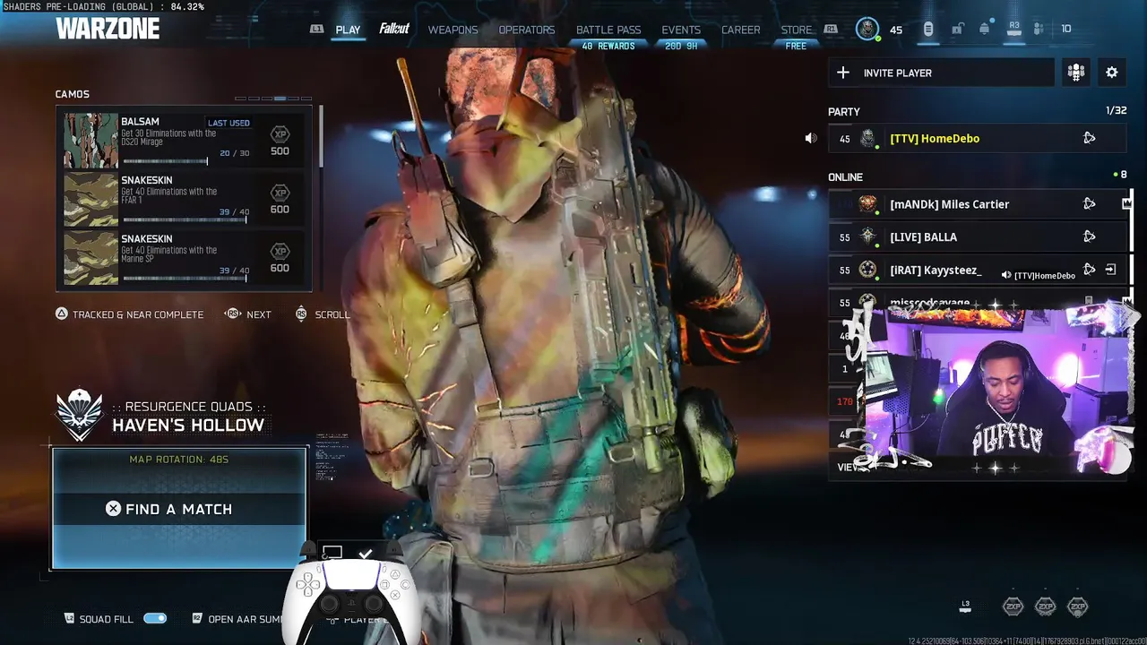The width and height of the screenshot is (1147, 645).
Task: Click the FFAR 1 Snakeskin progress bar
Action: (x=185, y=219)
